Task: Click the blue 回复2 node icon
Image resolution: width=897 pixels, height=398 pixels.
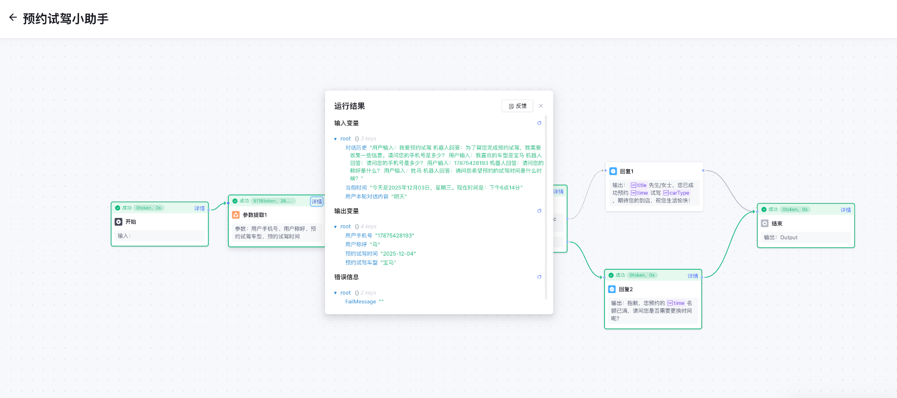Action: click(x=612, y=289)
